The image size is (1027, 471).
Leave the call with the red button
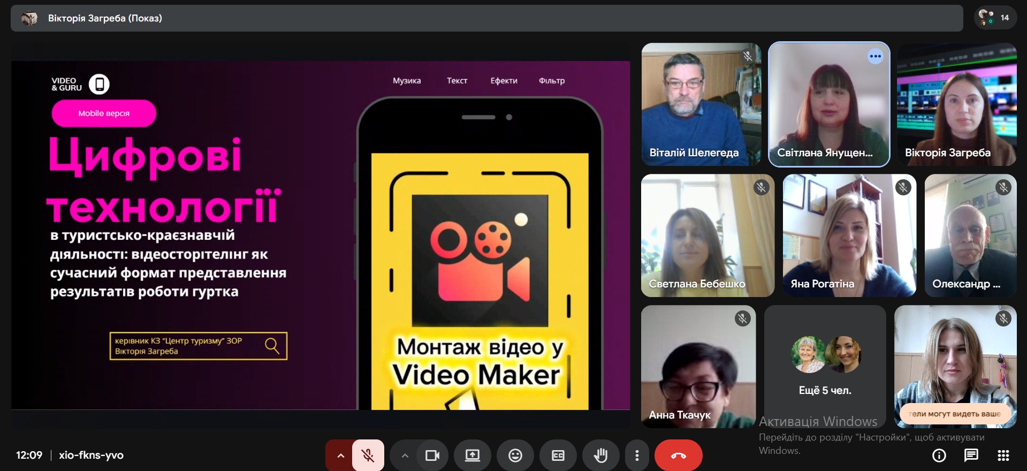coord(678,455)
